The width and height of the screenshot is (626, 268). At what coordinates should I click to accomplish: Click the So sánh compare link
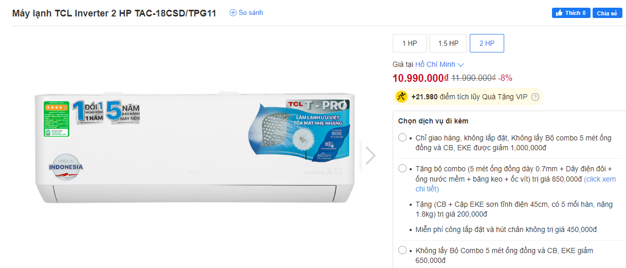[x=251, y=12]
